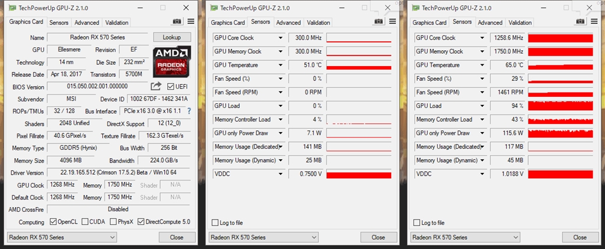This screenshot has width=605, height=249.
Task: Open GPU only Power Draw dropdown showing 115.6 W
Action: point(482,133)
